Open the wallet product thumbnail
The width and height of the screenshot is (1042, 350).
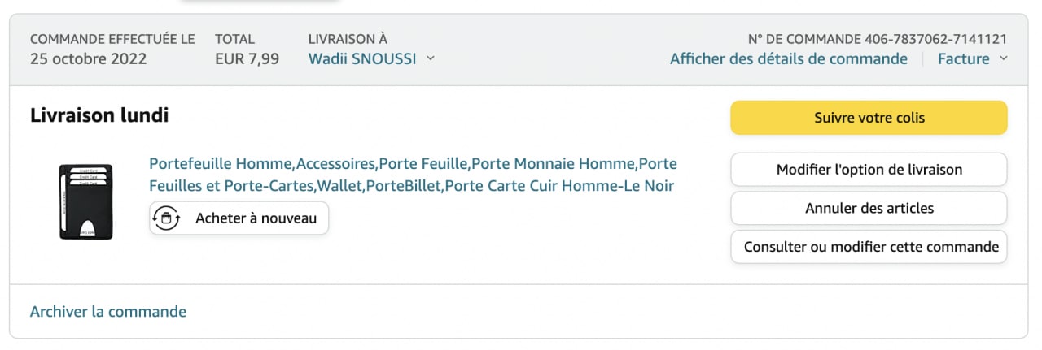point(85,202)
